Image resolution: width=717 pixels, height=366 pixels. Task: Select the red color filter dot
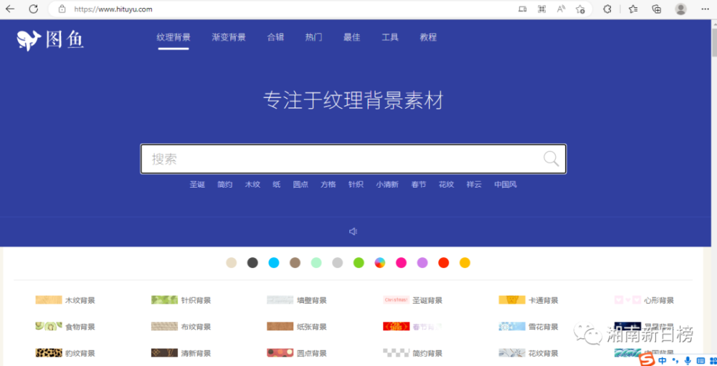pos(444,263)
